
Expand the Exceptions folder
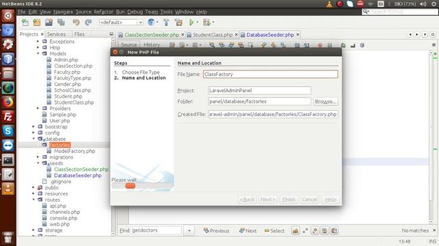tap(38, 41)
